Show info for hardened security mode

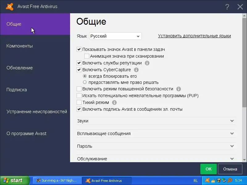178,89
